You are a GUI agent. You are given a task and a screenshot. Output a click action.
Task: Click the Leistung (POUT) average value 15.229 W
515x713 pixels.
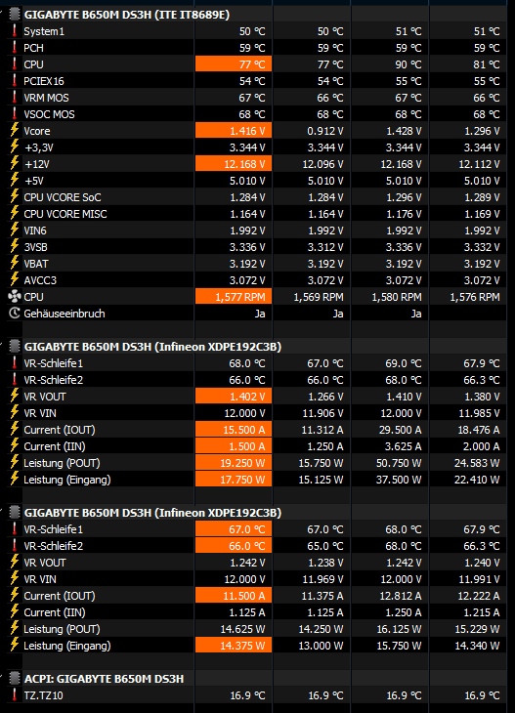click(x=478, y=629)
